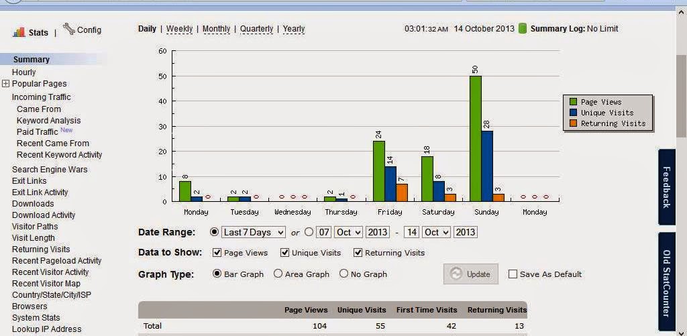
Task: Open Country/State/City/ISP report
Action: point(51,295)
